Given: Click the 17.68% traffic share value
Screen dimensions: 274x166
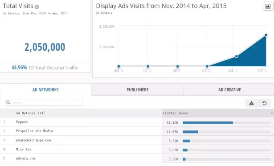Looking at the screenshot, I should (172, 132).
